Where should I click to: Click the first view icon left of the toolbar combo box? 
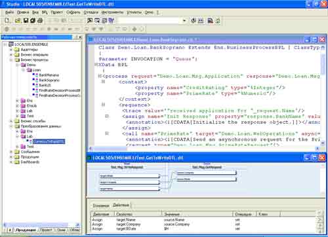[x=90, y=20]
